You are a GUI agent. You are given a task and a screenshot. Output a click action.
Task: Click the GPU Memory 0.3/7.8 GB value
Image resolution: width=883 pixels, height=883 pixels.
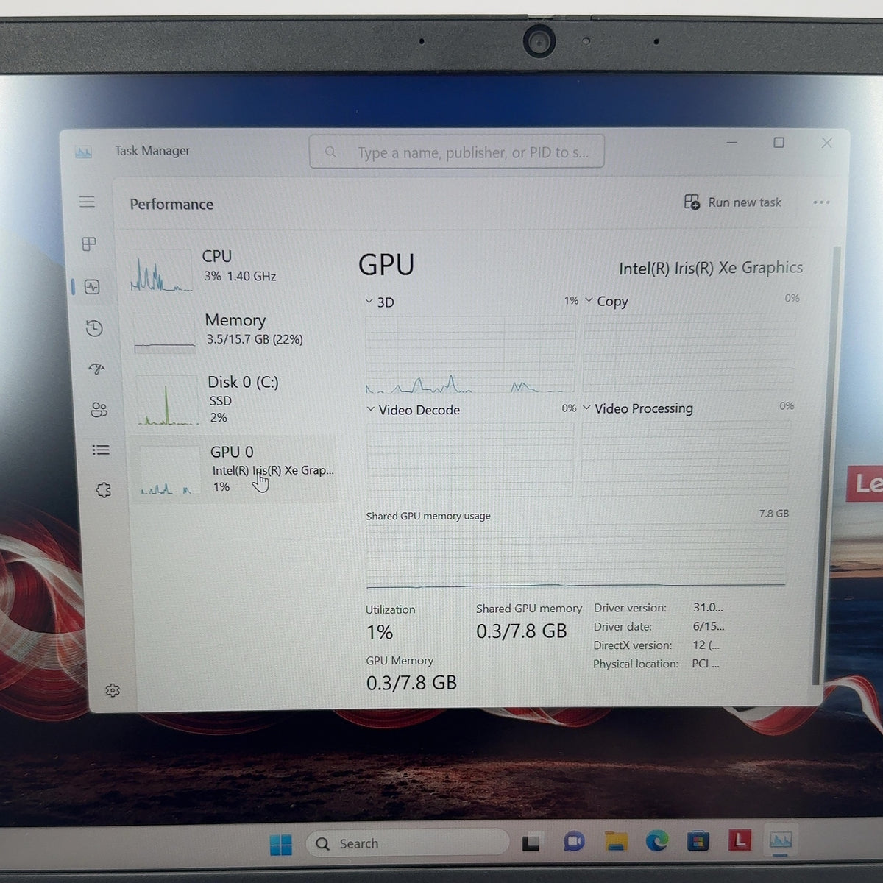click(x=411, y=683)
